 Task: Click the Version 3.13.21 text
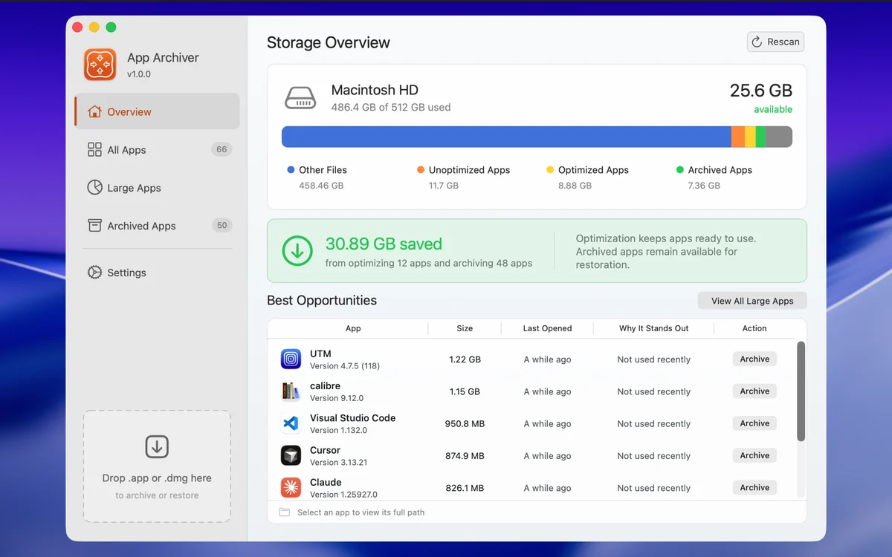point(338,462)
